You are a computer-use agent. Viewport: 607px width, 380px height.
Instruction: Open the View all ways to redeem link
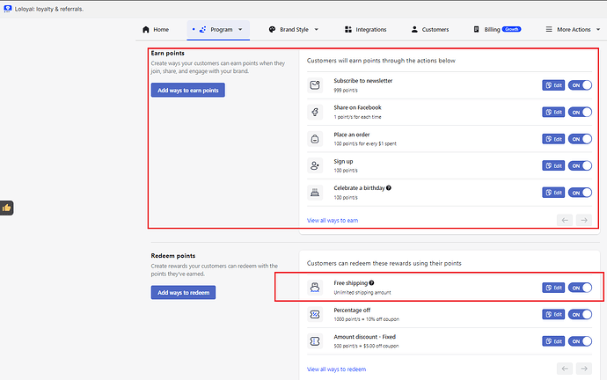(336, 369)
